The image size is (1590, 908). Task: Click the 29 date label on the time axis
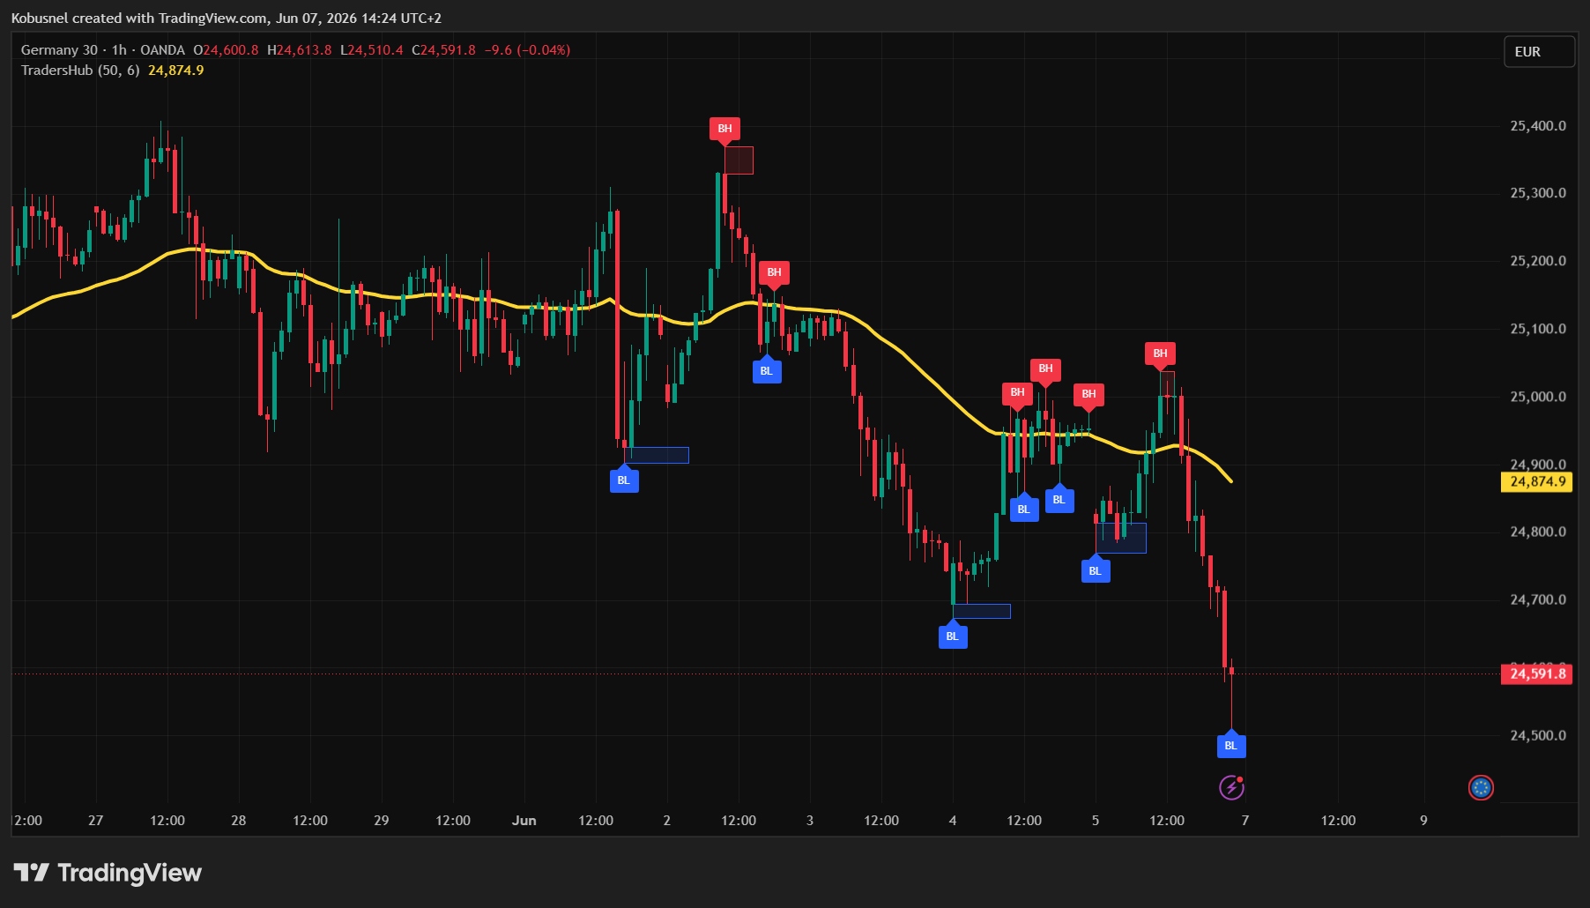[382, 821]
